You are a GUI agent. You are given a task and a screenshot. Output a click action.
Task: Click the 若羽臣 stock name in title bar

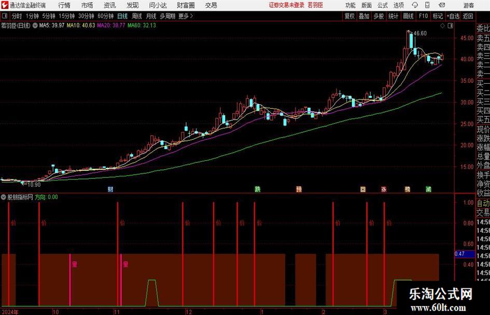(x=315, y=5)
